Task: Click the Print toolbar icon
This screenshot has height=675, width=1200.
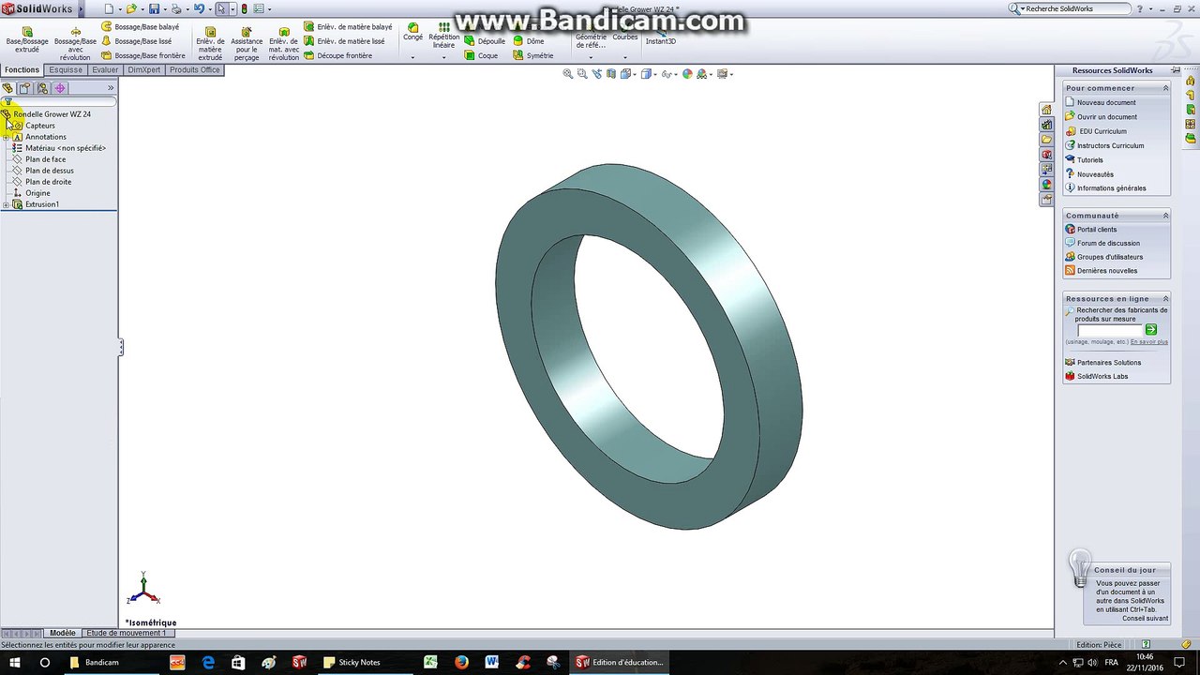Action: 175,8
